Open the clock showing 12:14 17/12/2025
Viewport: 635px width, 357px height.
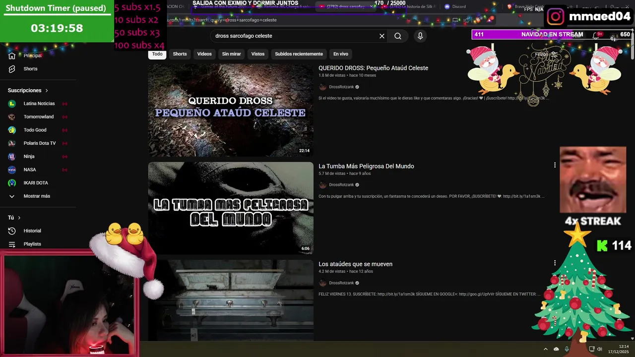click(619, 349)
